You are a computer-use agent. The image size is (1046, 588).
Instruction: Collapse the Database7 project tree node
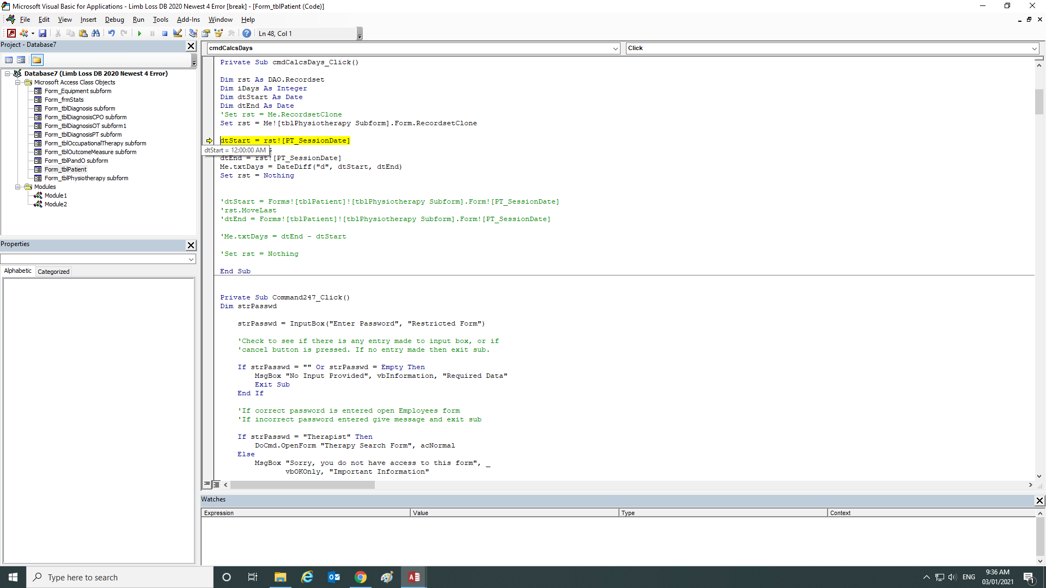(x=8, y=73)
